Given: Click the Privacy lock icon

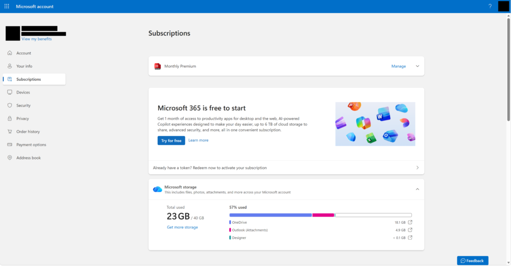Looking at the screenshot, I should coord(10,119).
